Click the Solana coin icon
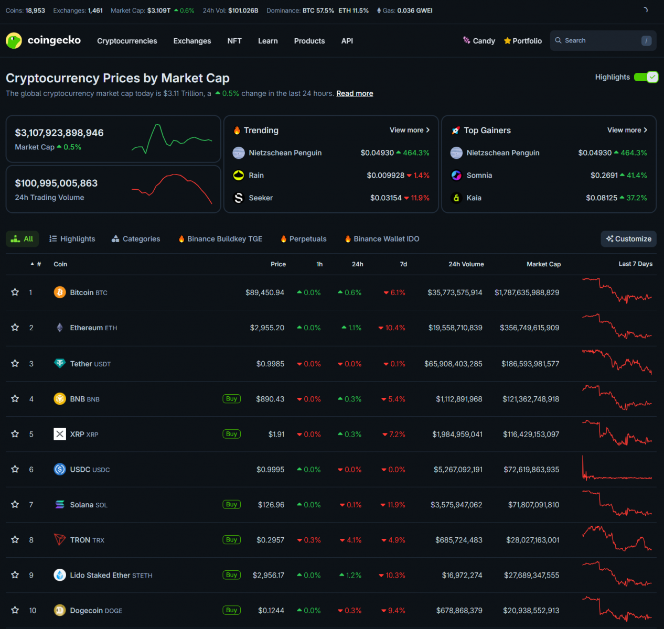 click(x=60, y=505)
